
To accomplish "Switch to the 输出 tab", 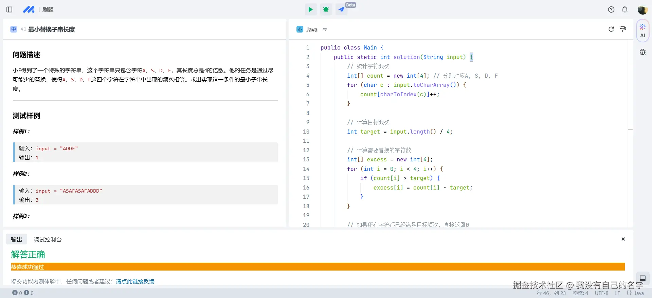I will click(x=16, y=239).
